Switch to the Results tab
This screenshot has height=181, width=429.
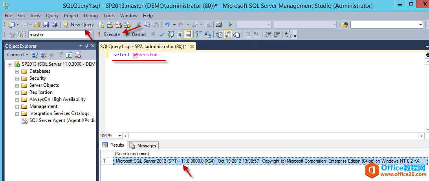pos(114,145)
